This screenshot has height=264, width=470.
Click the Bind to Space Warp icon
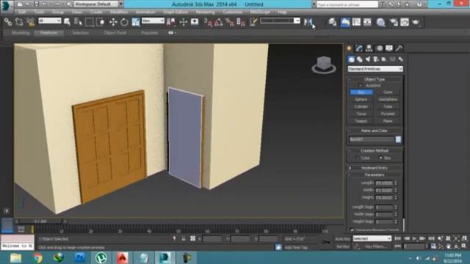30,21
